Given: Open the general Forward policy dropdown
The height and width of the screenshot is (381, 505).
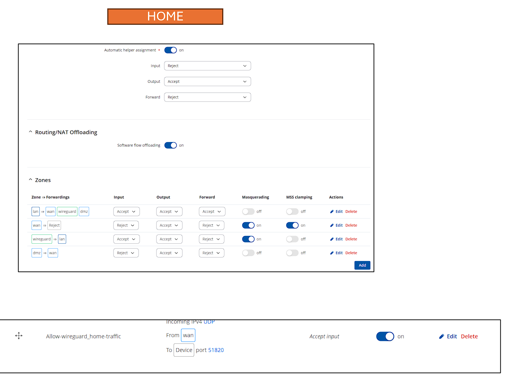Looking at the screenshot, I should click(207, 97).
